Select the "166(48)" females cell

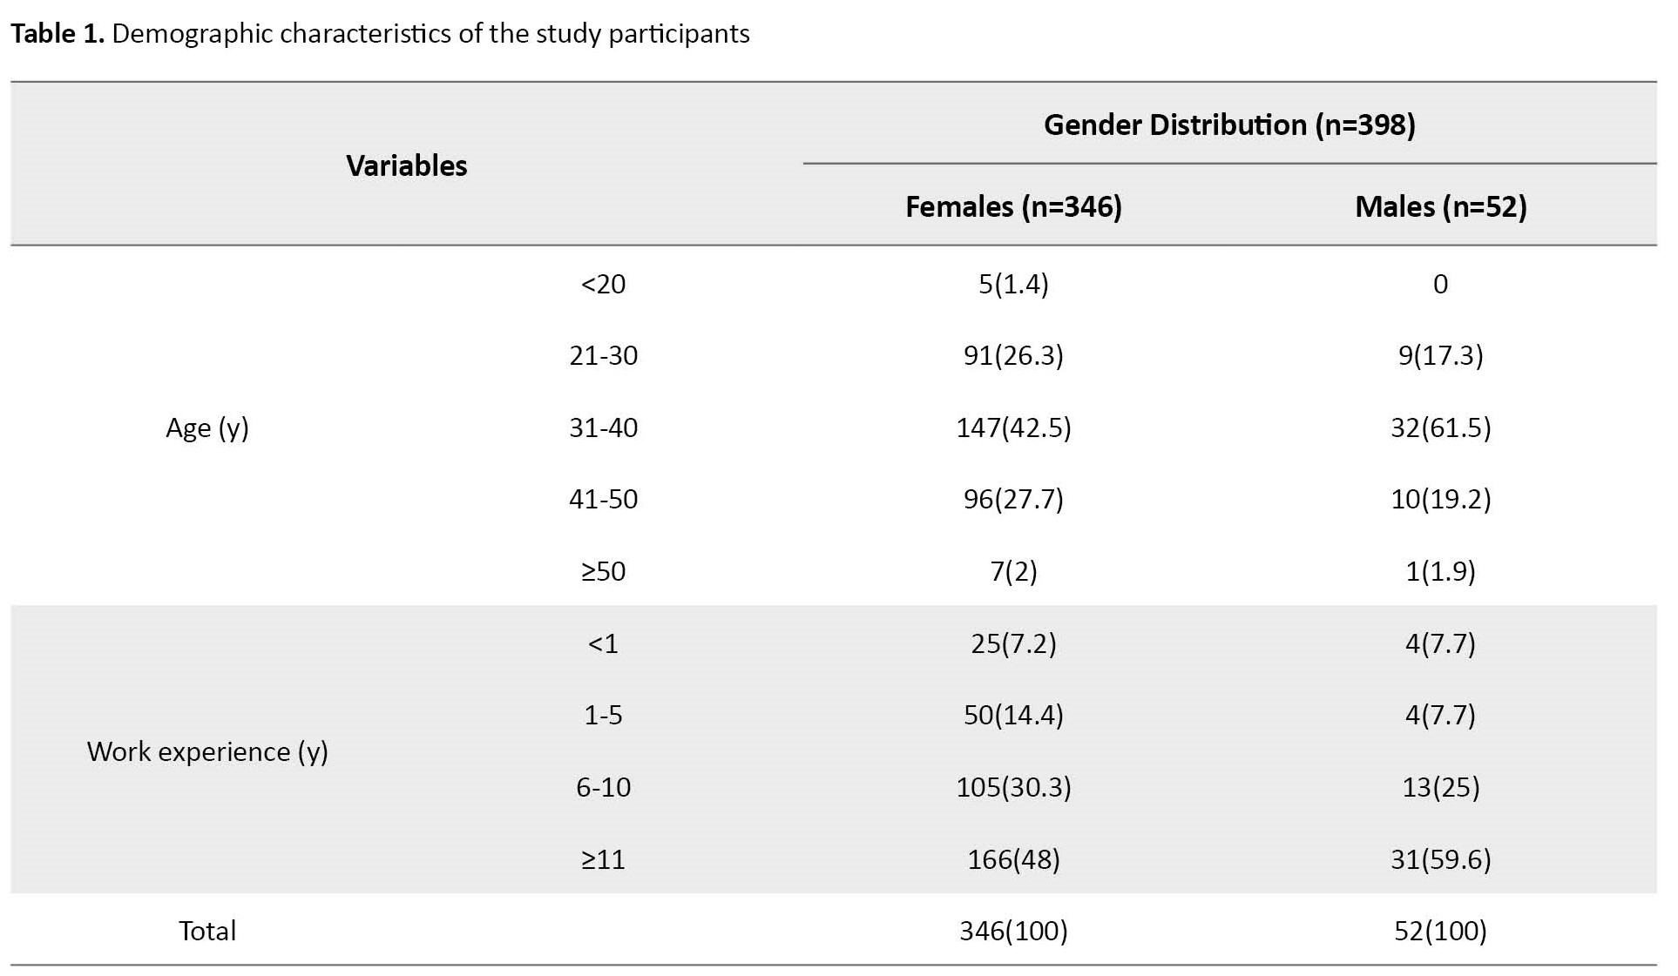coord(1013,859)
